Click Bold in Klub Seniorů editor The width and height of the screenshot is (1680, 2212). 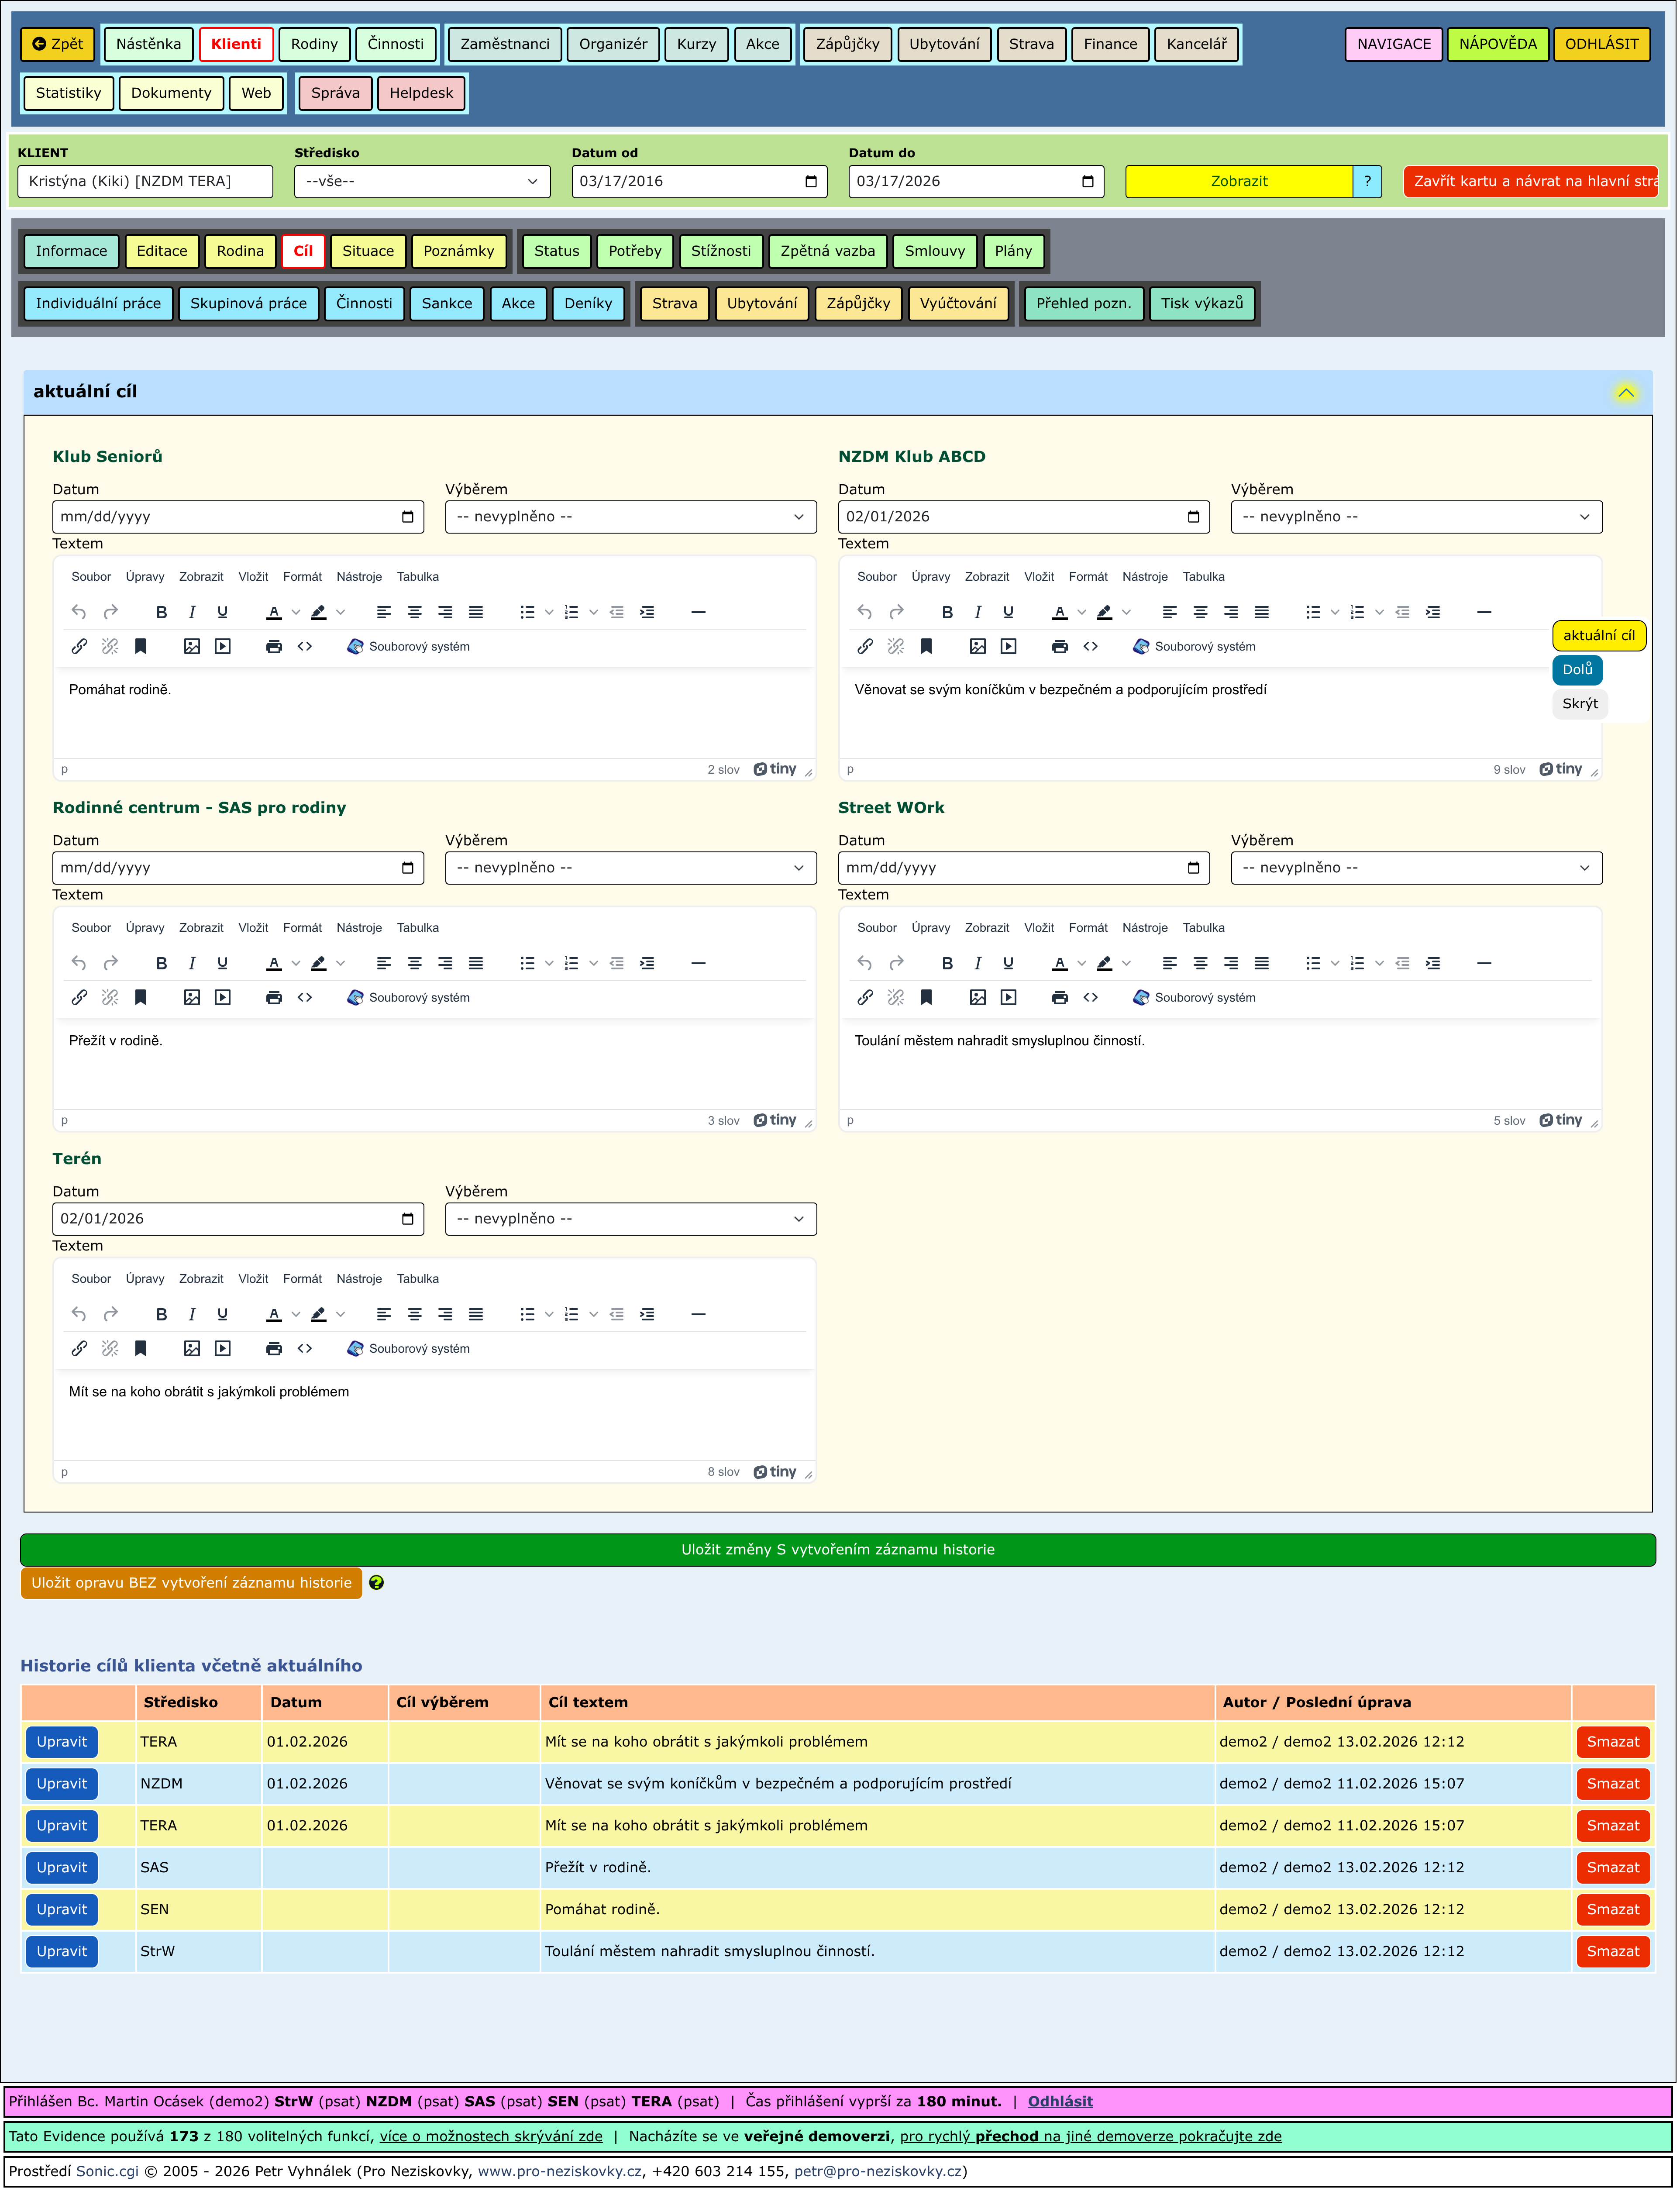click(x=161, y=613)
